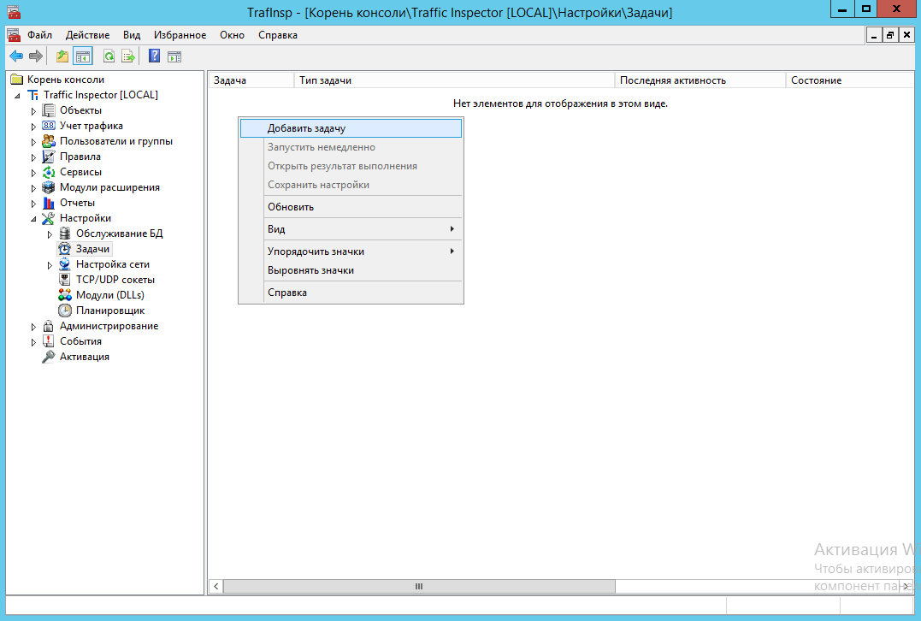Sort by Последняя активность column header
The width and height of the screenshot is (921, 621).
click(x=700, y=80)
